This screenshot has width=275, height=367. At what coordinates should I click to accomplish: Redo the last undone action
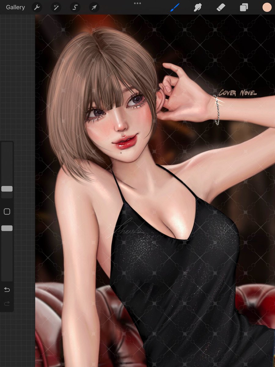click(x=7, y=303)
